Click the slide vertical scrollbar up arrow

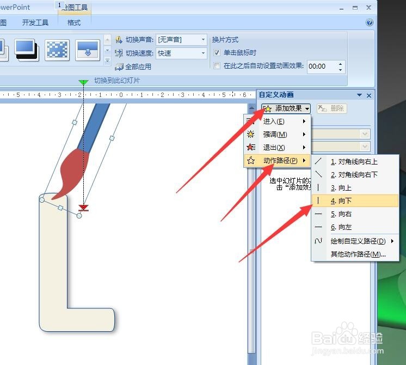click(x=251, y=107)
